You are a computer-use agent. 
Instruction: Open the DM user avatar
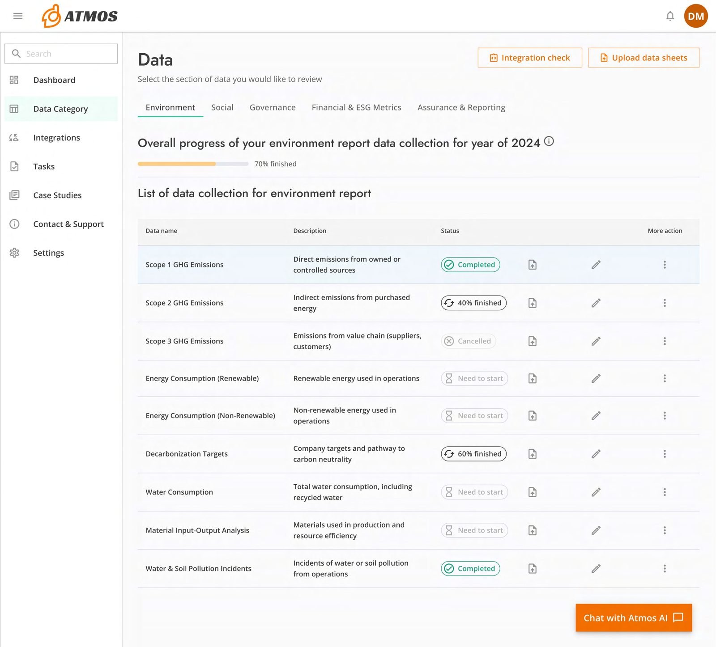(696, 16)
